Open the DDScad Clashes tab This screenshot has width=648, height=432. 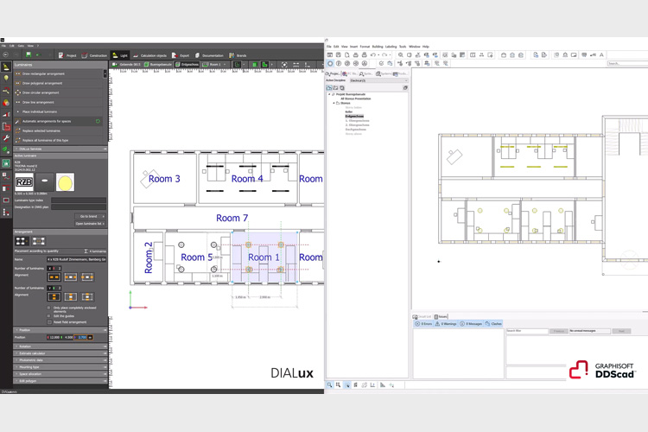coord(493,324)
